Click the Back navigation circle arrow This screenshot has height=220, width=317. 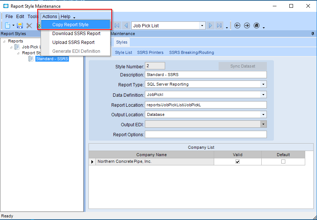tap(237, 25)
